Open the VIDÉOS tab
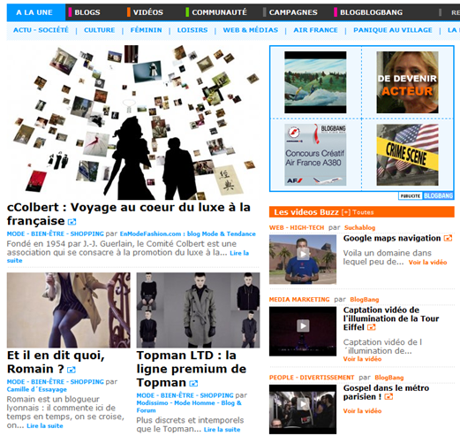 pos(147,12)
